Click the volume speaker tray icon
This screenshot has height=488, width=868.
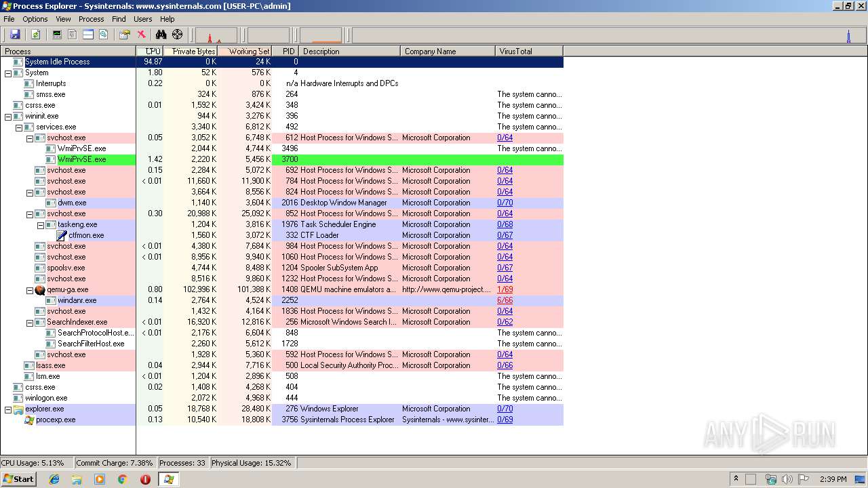787,479
